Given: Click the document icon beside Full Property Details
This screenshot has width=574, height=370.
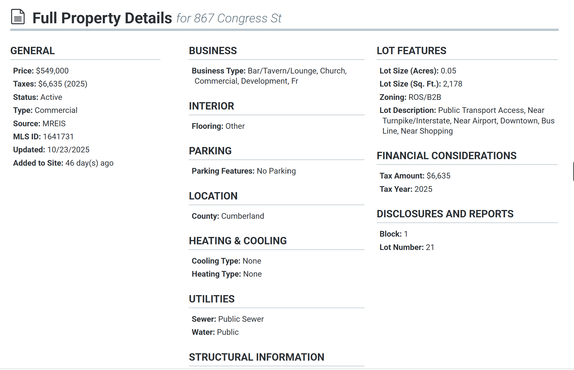Looking at the screenshot, I should point(18,17).
